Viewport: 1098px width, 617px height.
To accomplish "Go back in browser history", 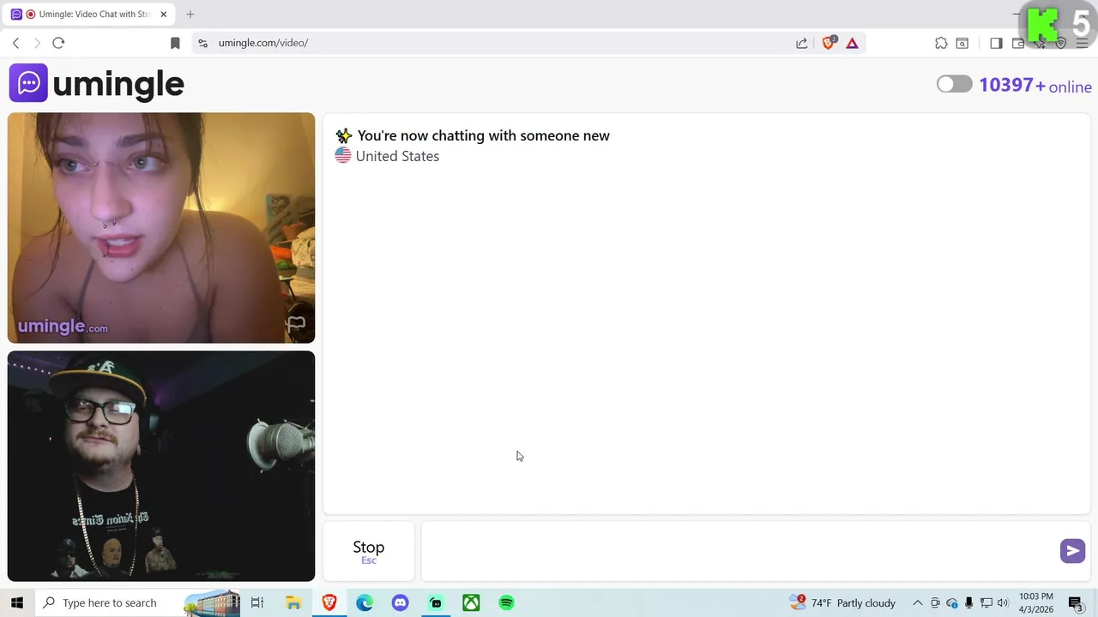I will click(15, 43).
